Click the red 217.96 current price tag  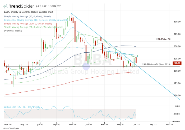click(177, 63)
